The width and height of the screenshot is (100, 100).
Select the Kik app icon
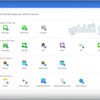pos(81,45)
